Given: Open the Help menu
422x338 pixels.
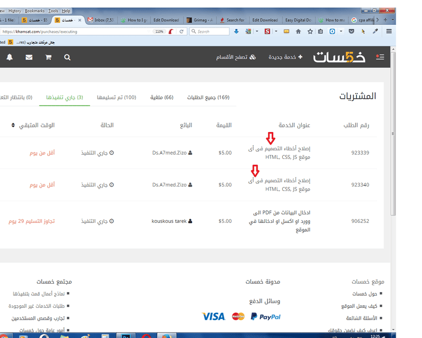Looking at the screenshot, I should 66,11.
